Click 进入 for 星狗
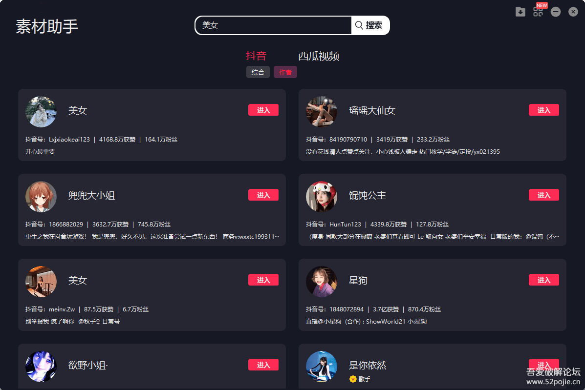This screenshot has width=585, height=390. (x=544, y=280)
